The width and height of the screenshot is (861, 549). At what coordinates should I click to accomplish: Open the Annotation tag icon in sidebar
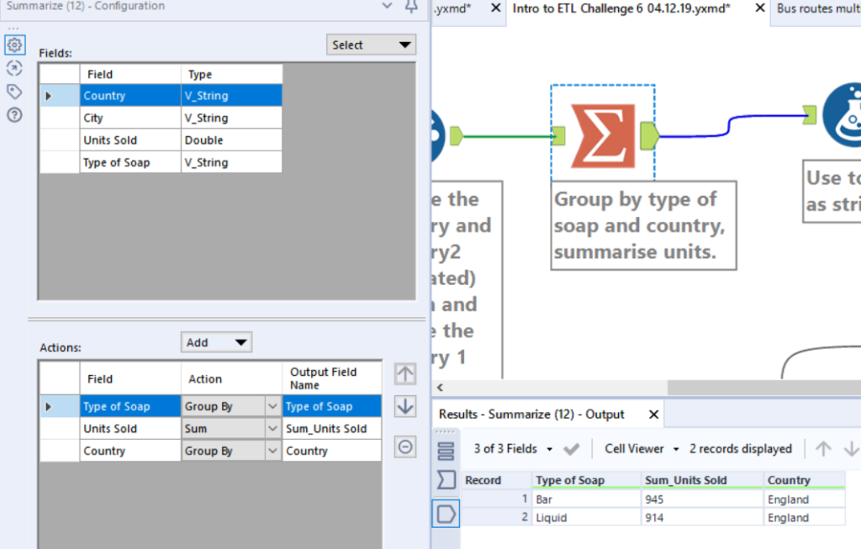pos(15,92)
